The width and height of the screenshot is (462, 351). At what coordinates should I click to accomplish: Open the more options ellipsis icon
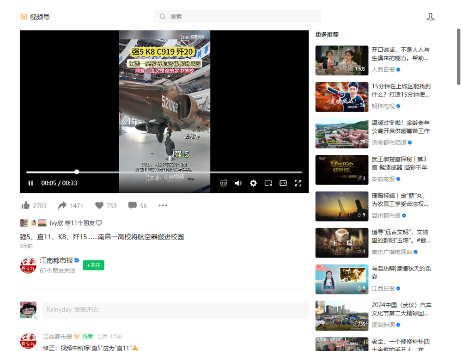point(162,205)
